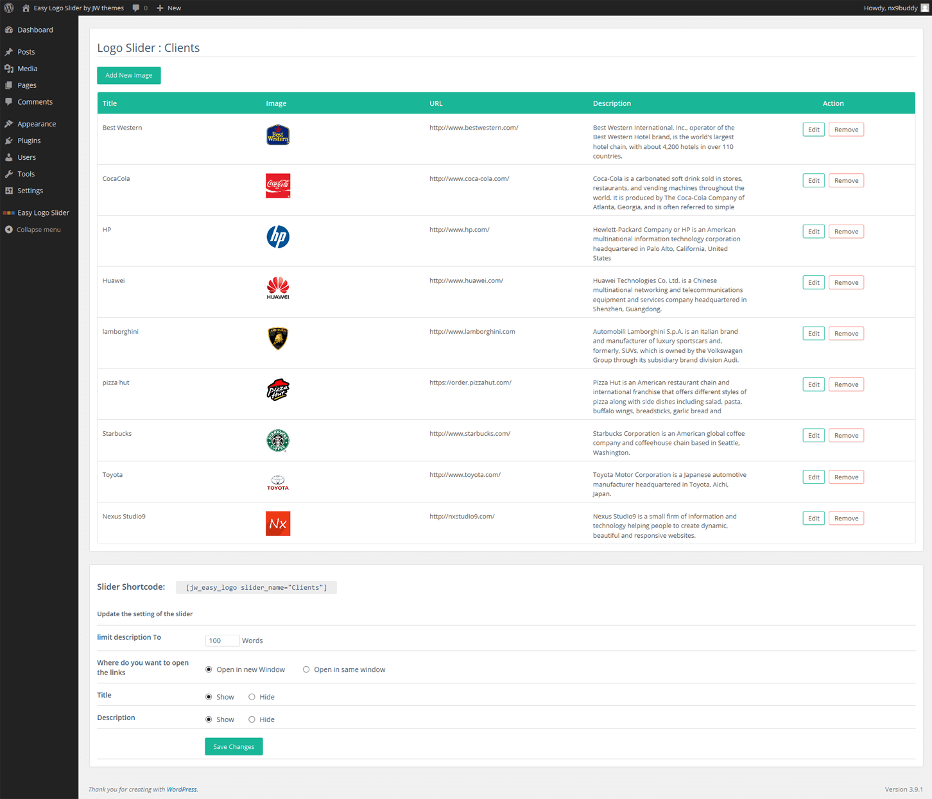Click the http://www.starbucks.com/ URL text
This screenshot has width=932, height=799.
pos(470,434)
